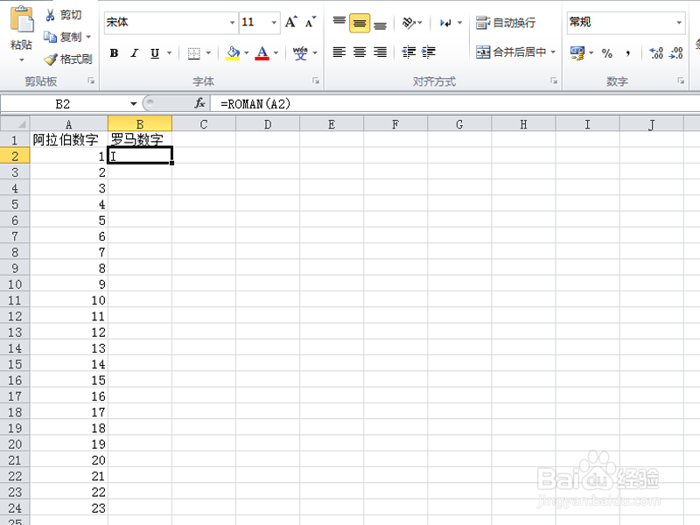Open the font name dropdown

[232, 23]
